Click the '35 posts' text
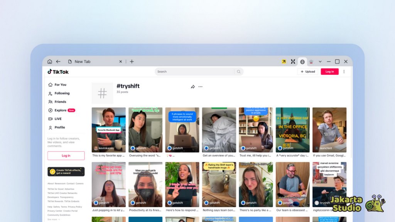The width and height of the screenshot is (395, 222). (122, 92)
